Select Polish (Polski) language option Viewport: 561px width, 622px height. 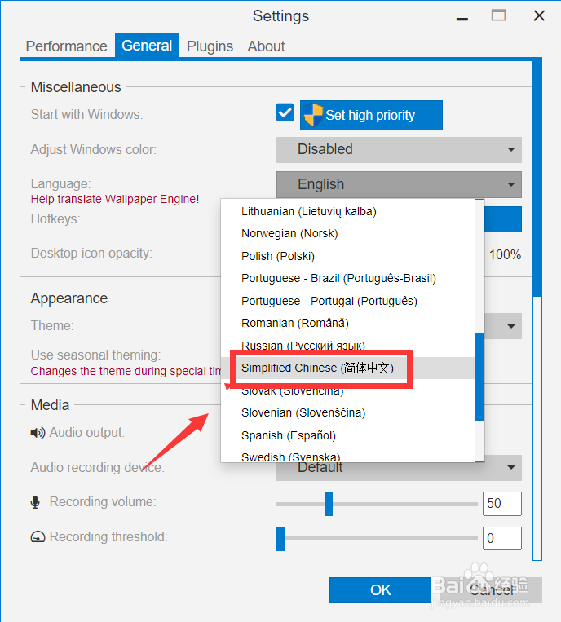(x=347, y=256)
